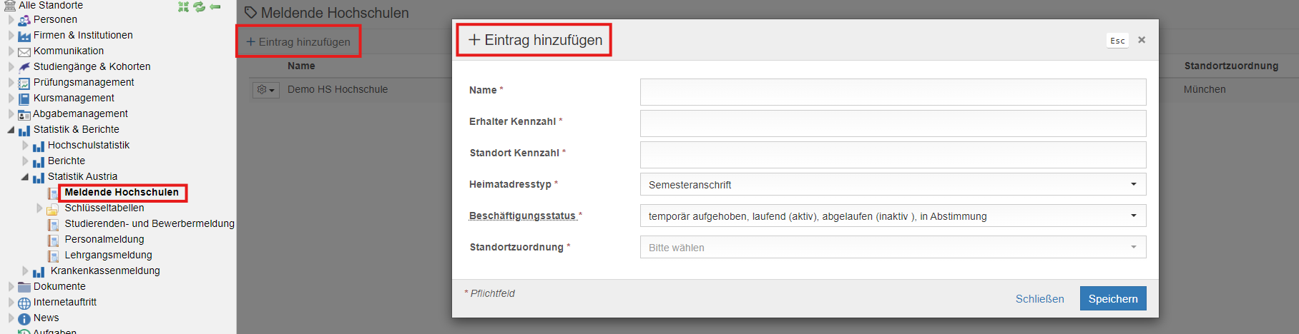Expand the Krankenkassenmeldung node
This screenshot has width=1299, height=334.
pyautogui.click(x=26, y=270)
